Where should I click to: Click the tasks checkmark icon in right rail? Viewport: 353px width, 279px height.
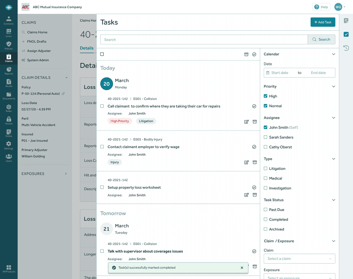pos(346,34)
